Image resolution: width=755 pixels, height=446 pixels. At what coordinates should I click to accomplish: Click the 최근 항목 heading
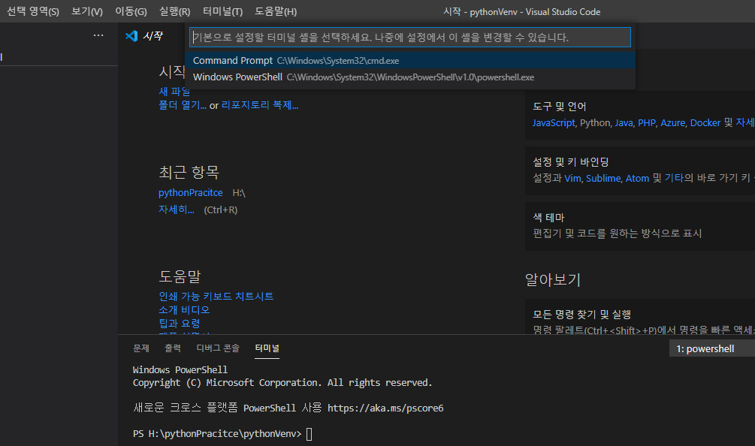pos(189,172)
